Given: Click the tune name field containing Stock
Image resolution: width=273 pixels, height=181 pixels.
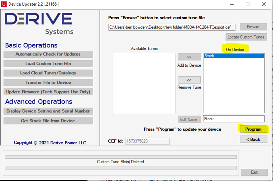Looking at the screenshot, I should coord(234,119).
